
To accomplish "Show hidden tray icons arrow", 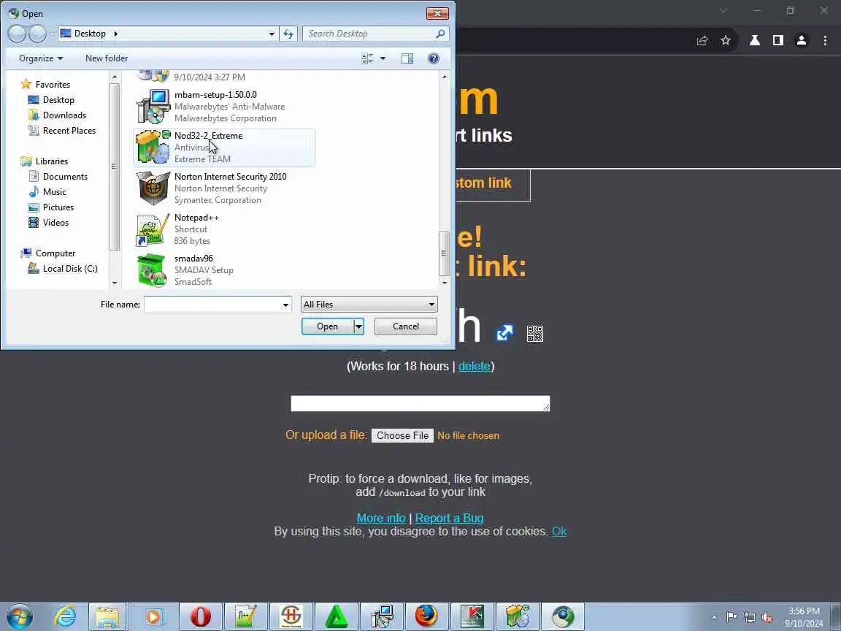I will (714, 618).
